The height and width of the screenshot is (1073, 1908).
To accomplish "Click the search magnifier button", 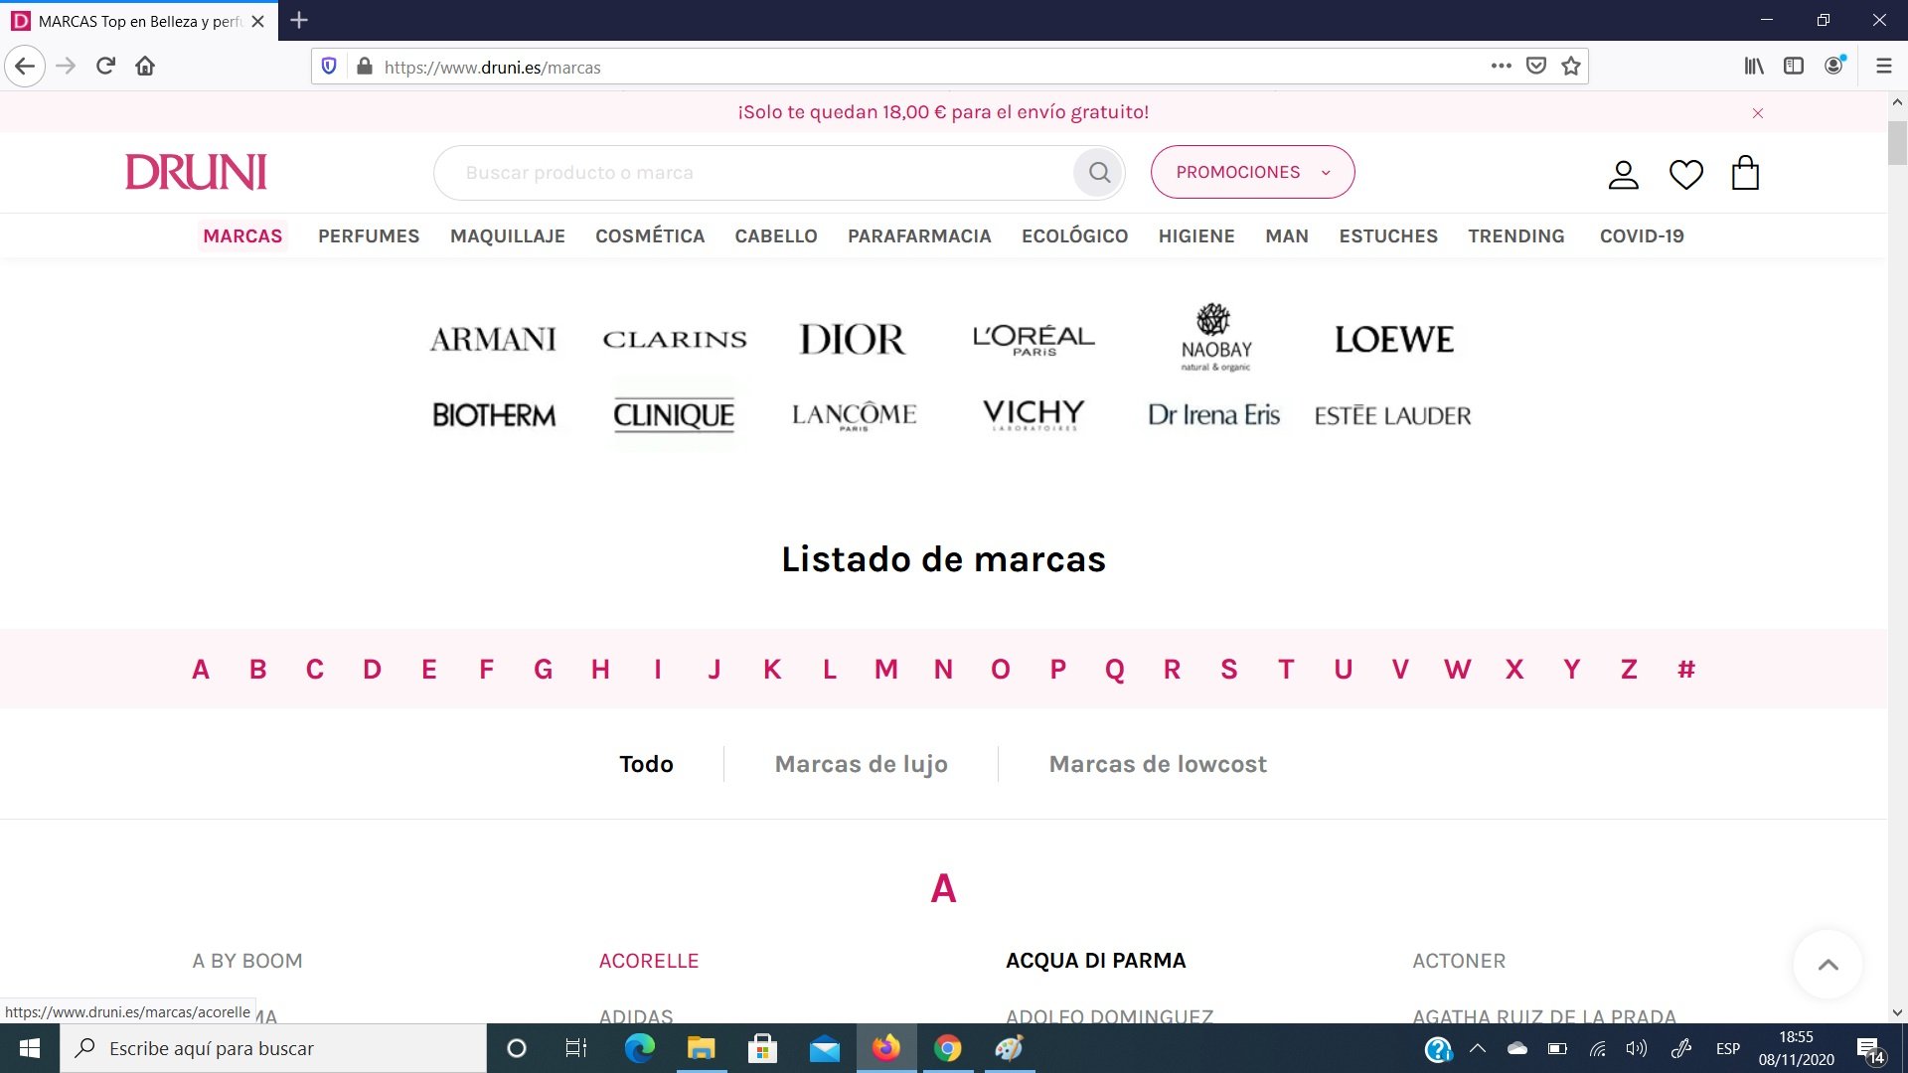I will coord(1099,172).
